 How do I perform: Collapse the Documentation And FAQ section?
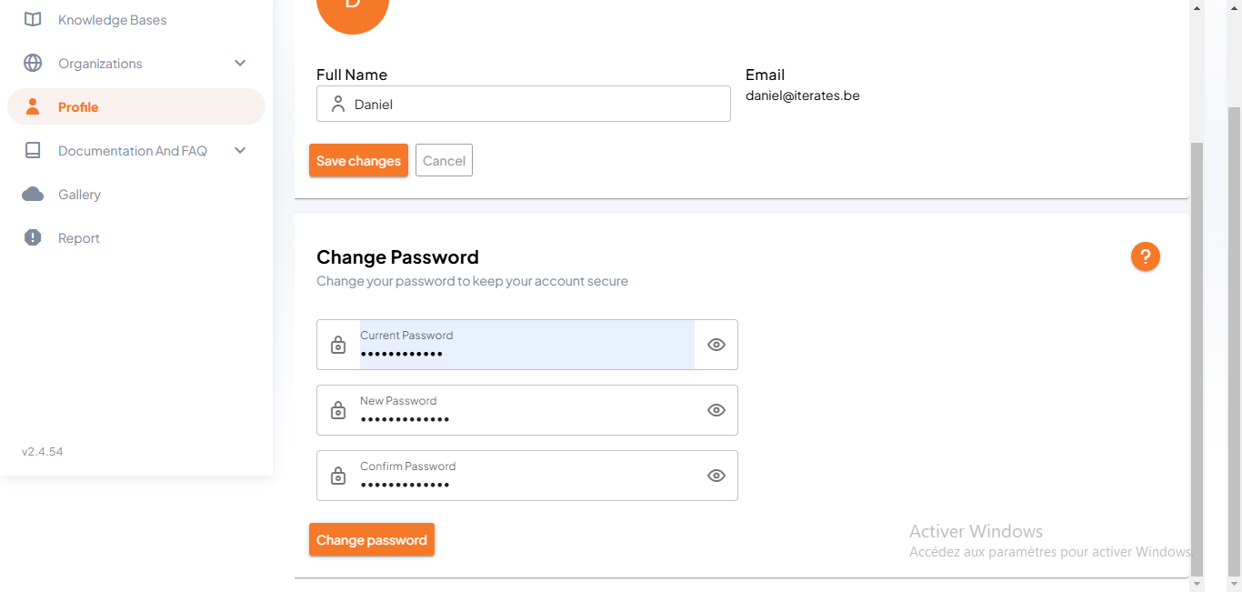[239, 150]
